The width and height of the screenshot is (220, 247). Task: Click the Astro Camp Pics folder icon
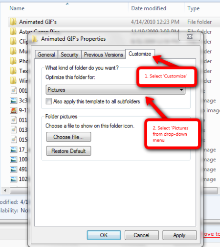click(x=13, y=31)
